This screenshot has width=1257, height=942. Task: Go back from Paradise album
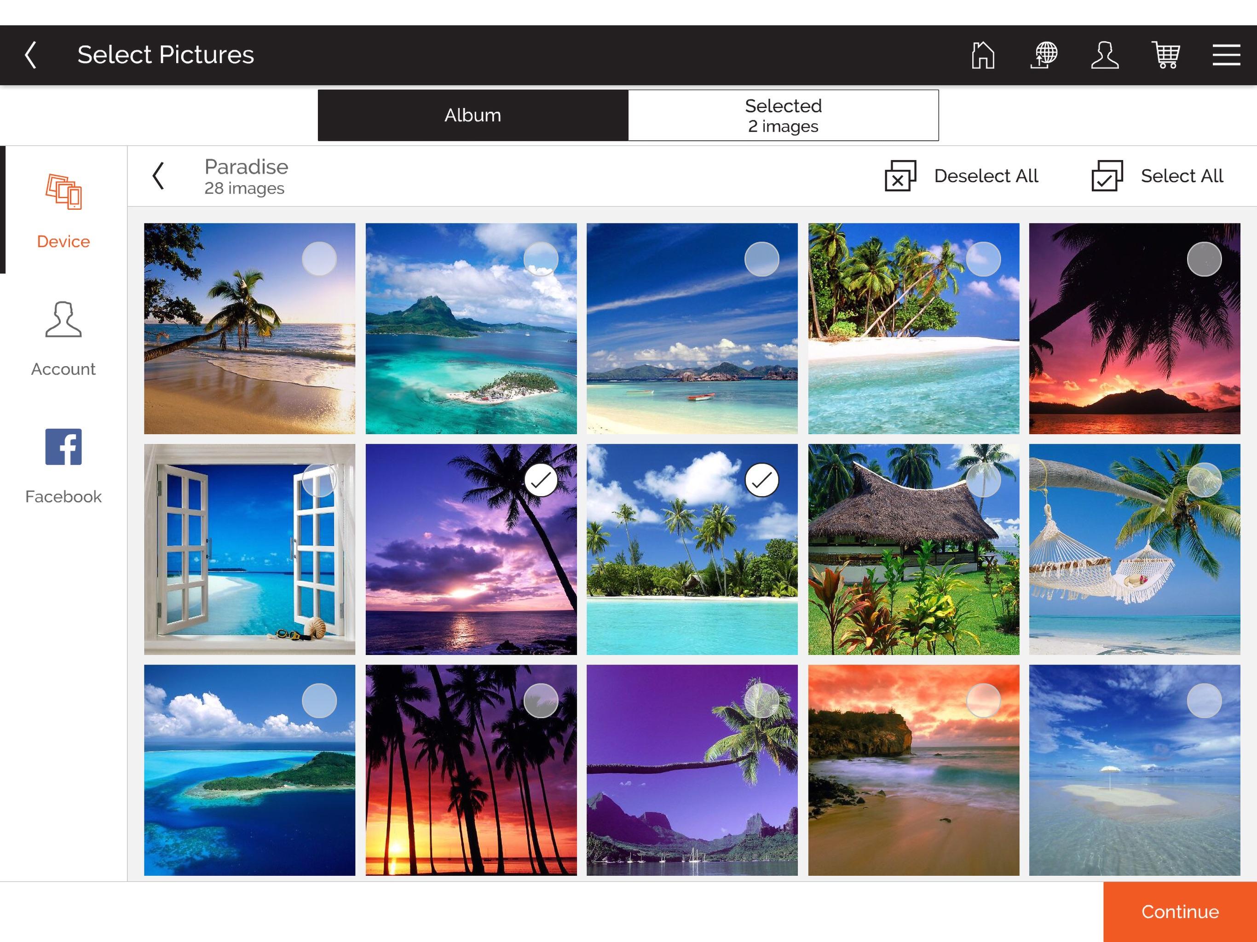click(x=158, y=176)
